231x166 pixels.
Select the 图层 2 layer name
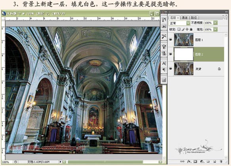click(x=199, y=54)
